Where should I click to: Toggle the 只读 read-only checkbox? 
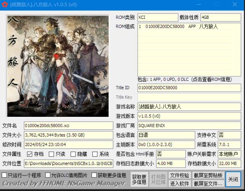(51, 154)
